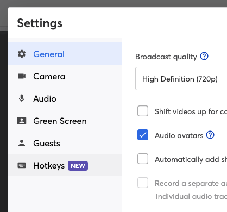The width and height of the screenshot is (227, 212).
Task: Tick the Automatically add checkbox
Action: point(143,159)
